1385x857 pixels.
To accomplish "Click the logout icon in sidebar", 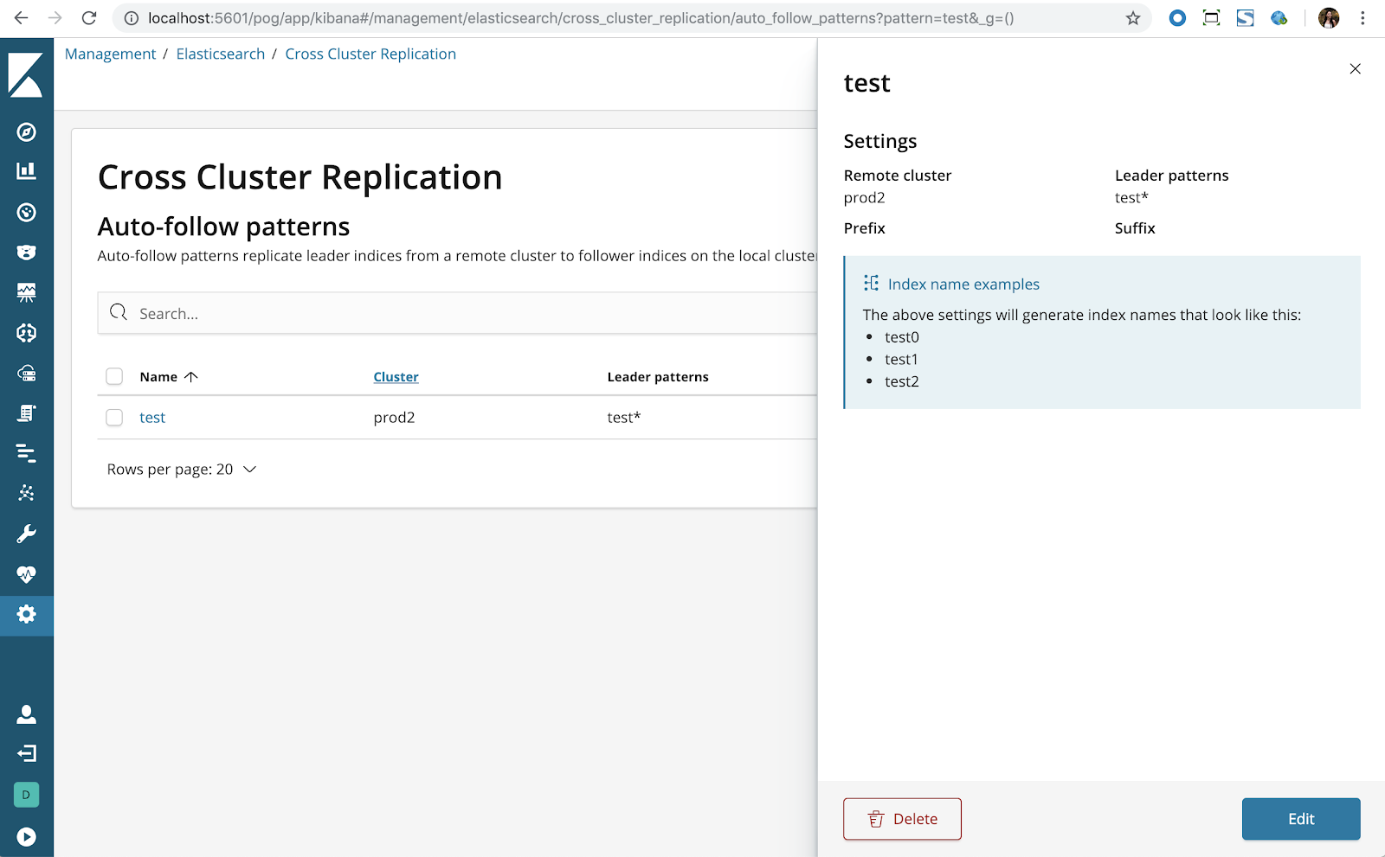I will coord(27,753).
